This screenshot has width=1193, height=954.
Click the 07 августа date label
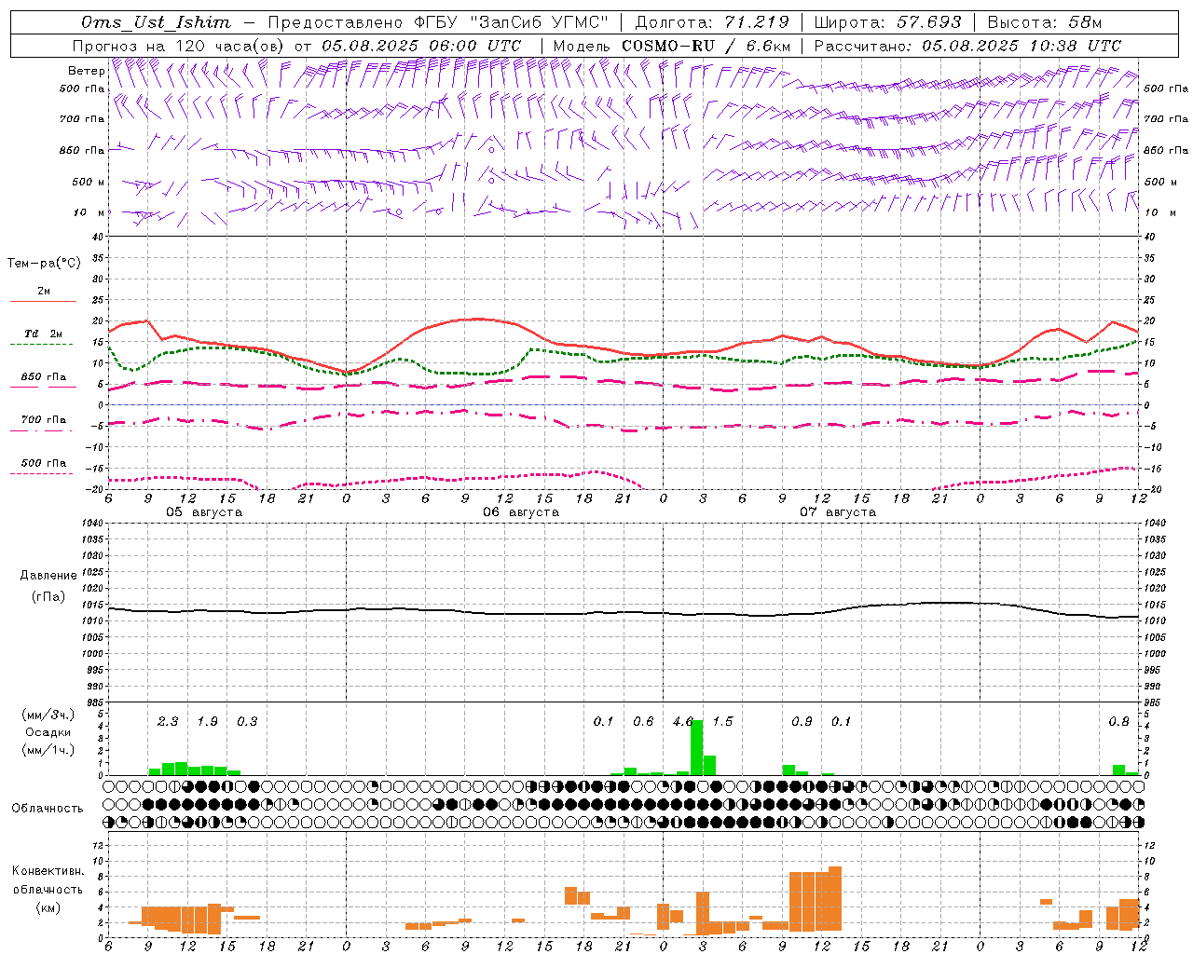tap(838, 512)
